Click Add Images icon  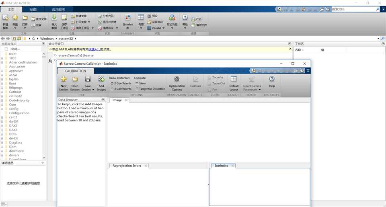101,79
